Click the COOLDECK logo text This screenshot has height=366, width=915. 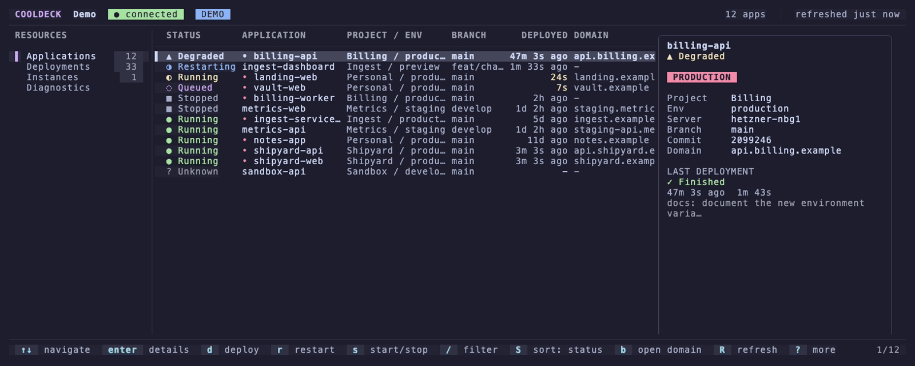(x=38, y=14)
